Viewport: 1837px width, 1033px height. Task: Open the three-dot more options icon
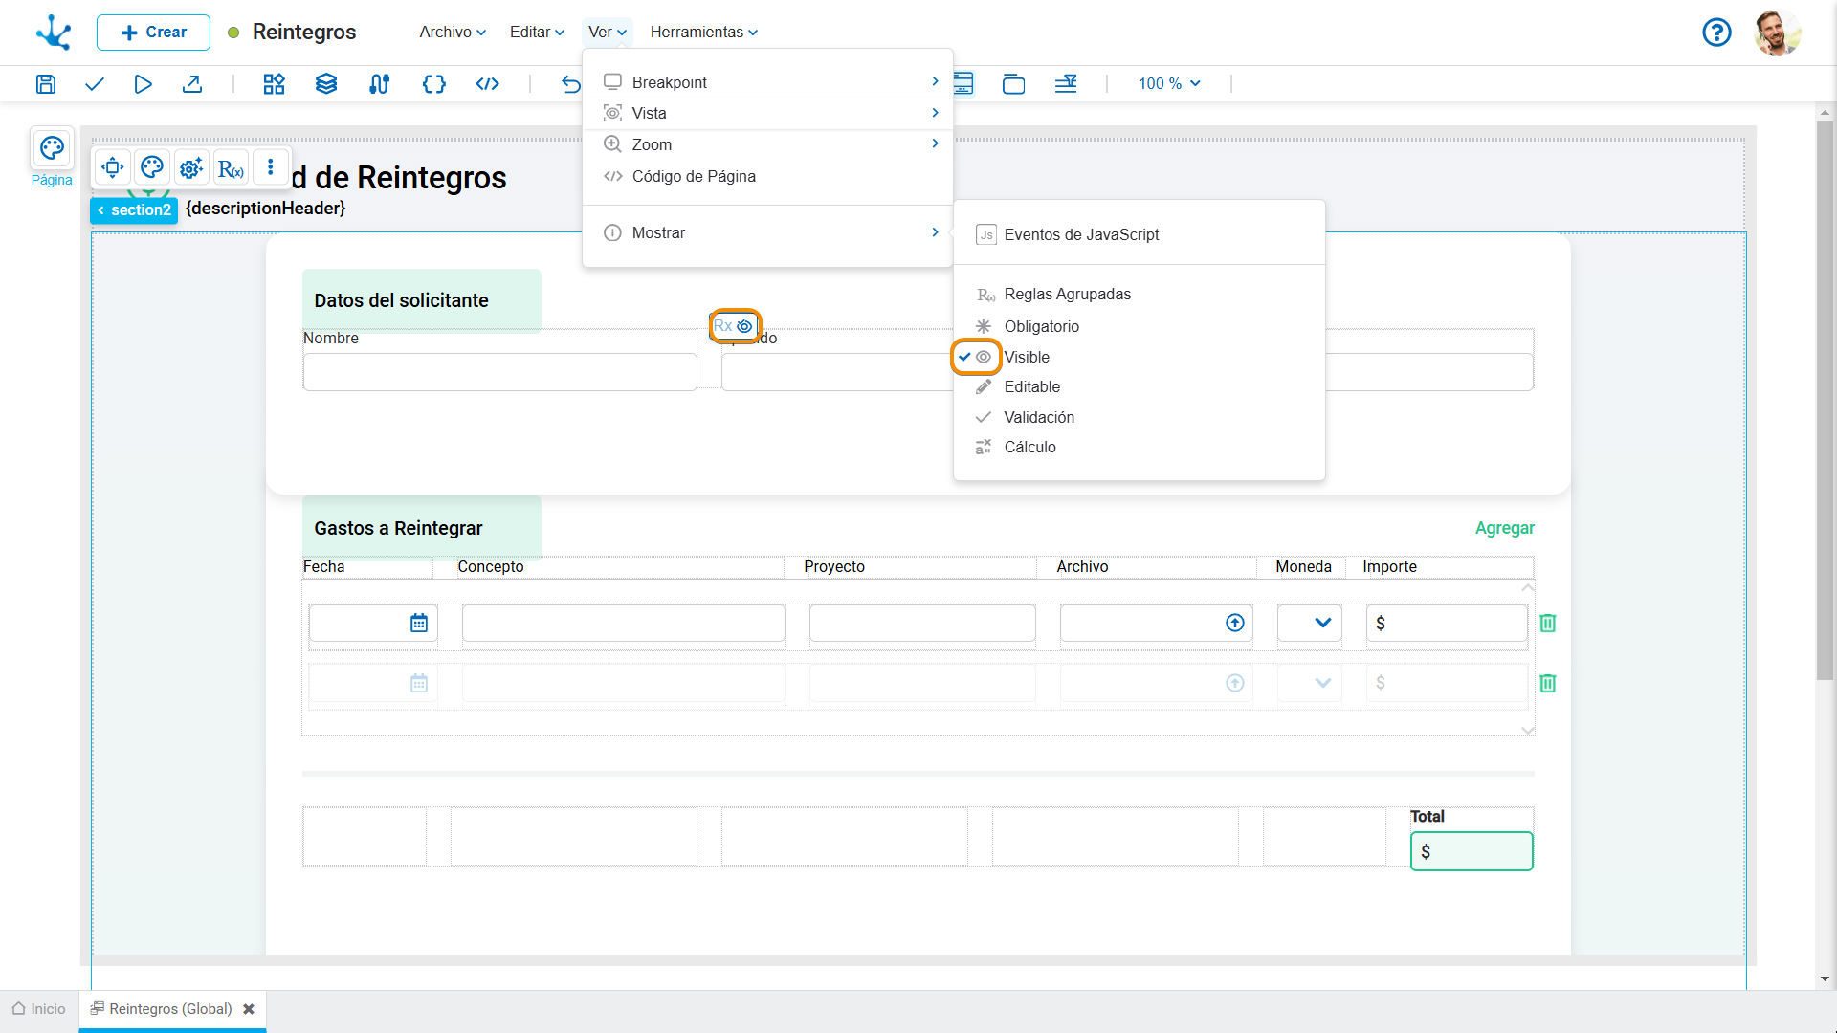tap(271, 167)
